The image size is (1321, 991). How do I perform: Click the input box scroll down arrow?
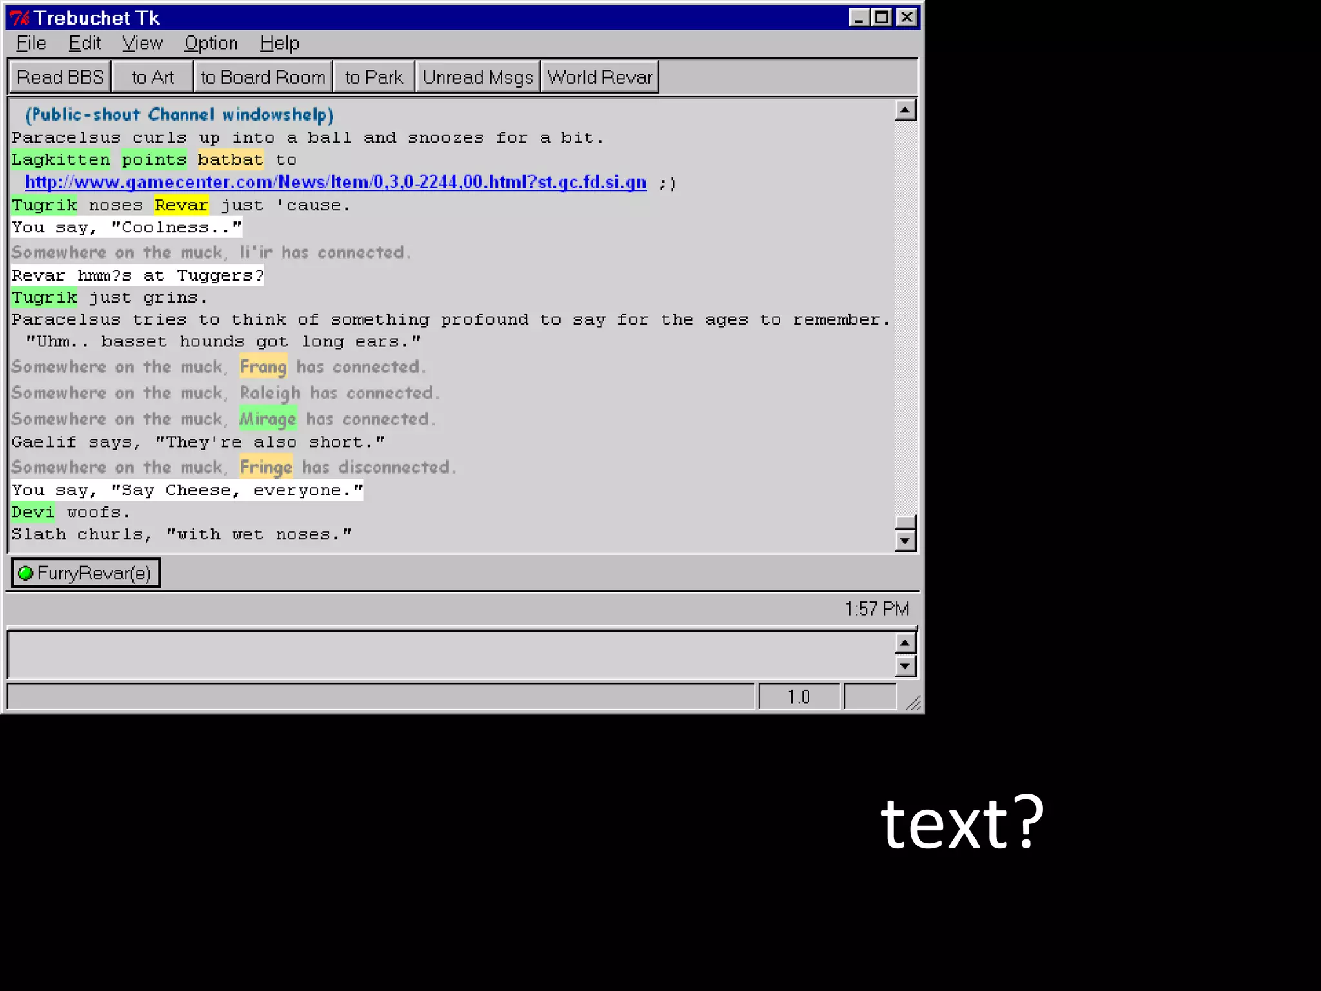pyautogui.click(x=906, y=665)
